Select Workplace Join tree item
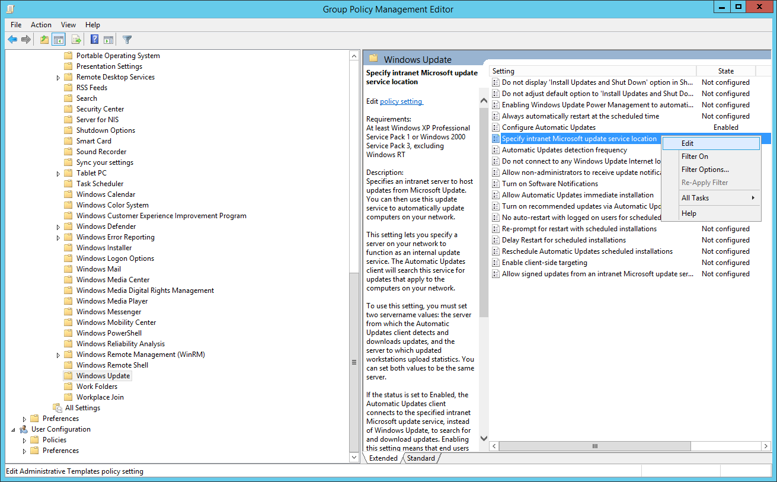This screenshot has height=482, width=777. point(100,397)
